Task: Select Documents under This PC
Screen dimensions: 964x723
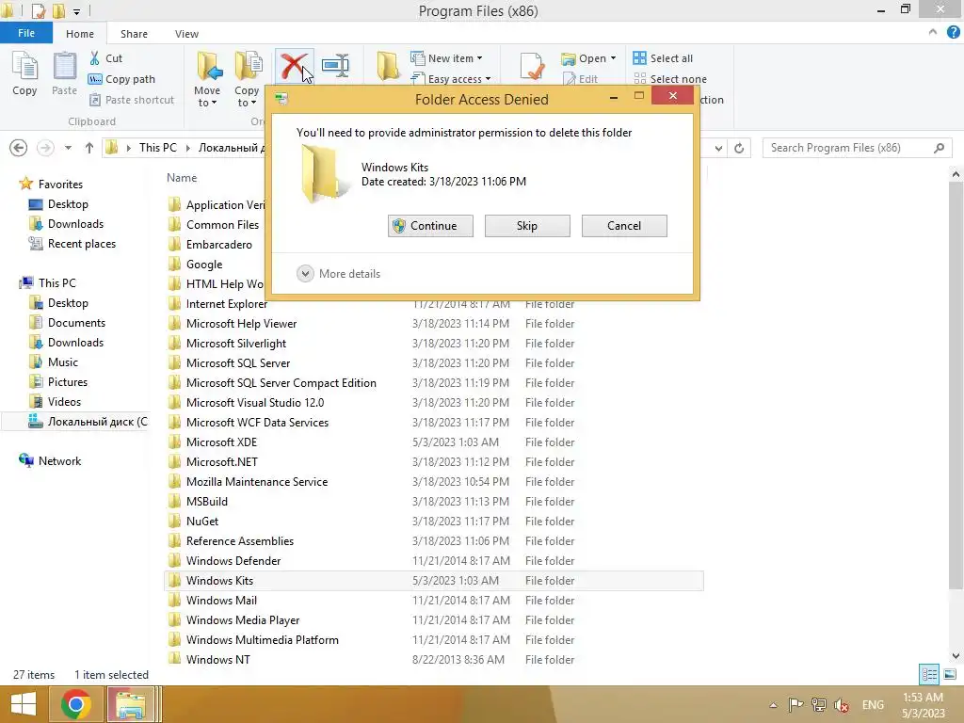Action: (x=76, y=323)
